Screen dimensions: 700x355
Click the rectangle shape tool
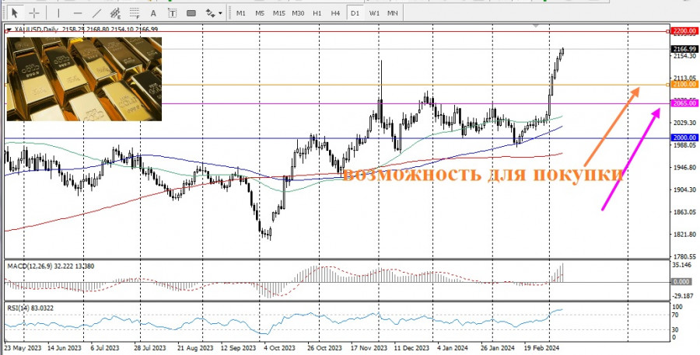click(191, 13)
